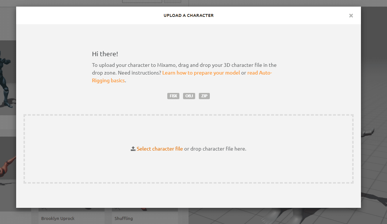
Task: Close the Upload a Character dialog
Action: [351, 15]
